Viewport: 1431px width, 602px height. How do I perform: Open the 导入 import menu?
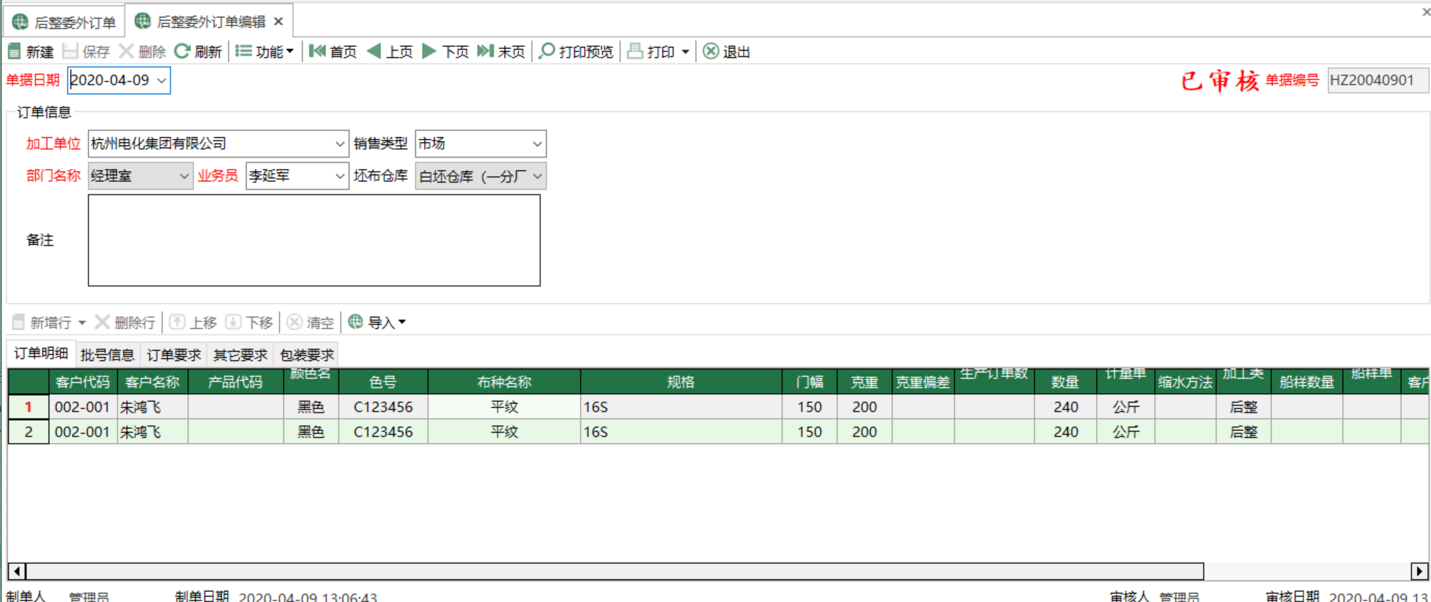(x=377, y=322)
